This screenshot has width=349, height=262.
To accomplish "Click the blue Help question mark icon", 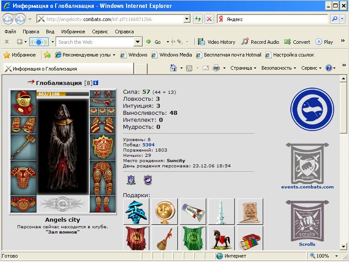I will coord(328,68).
